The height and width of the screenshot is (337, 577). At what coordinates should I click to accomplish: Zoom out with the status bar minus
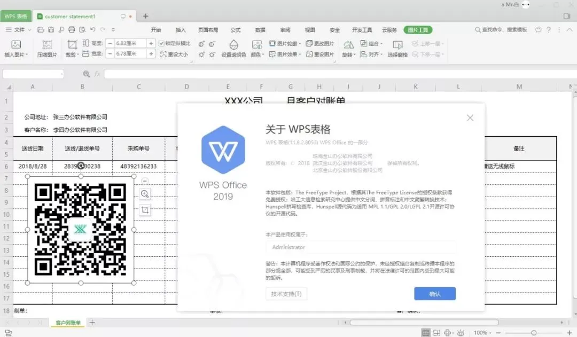click(498, 333)
